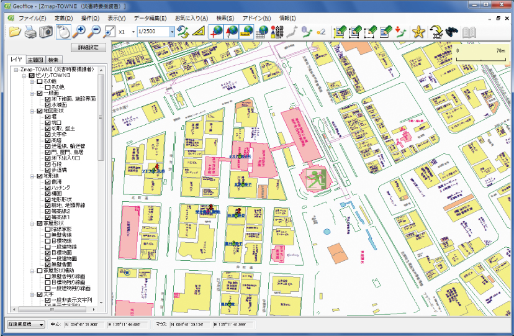Click the eraser icon in toolbar
514x336 pixels.
(321, 32)
